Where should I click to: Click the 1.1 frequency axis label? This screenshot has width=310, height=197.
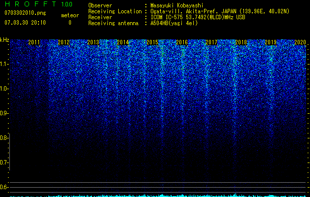pos(4,64)
